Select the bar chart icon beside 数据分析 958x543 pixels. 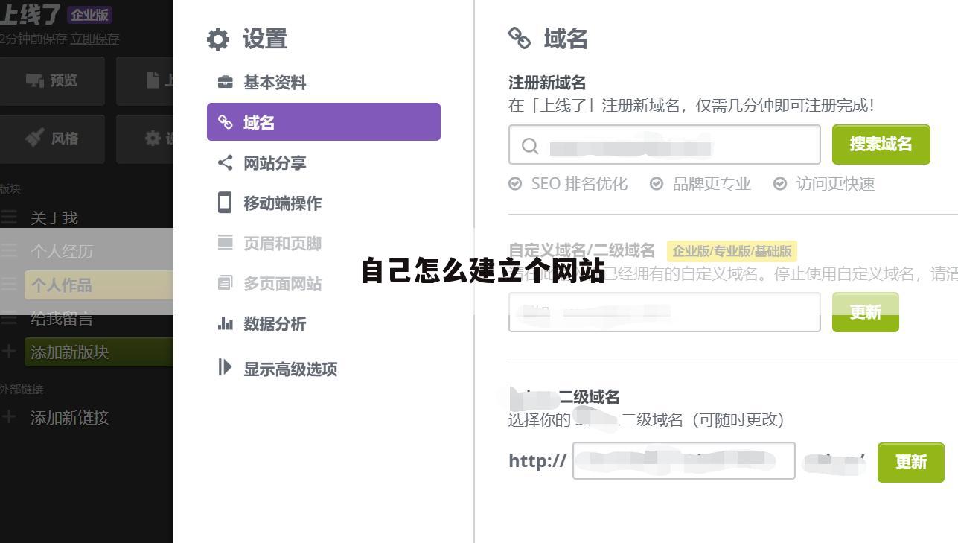pyautogui.click(x=226, y=324)
